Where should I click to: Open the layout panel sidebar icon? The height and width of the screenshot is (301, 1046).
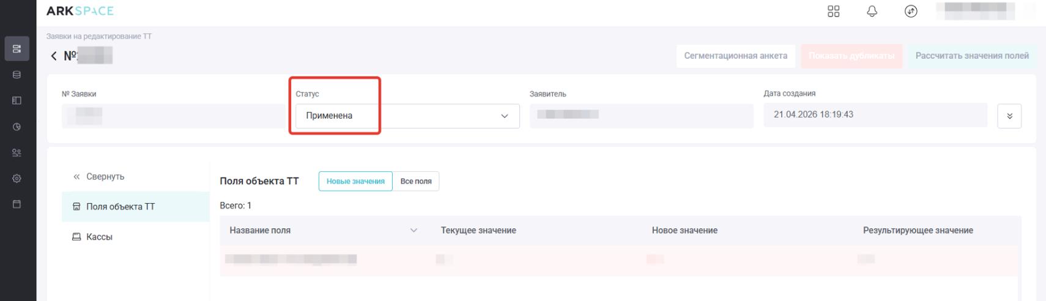pyautogui.click(x=17, y=101)
